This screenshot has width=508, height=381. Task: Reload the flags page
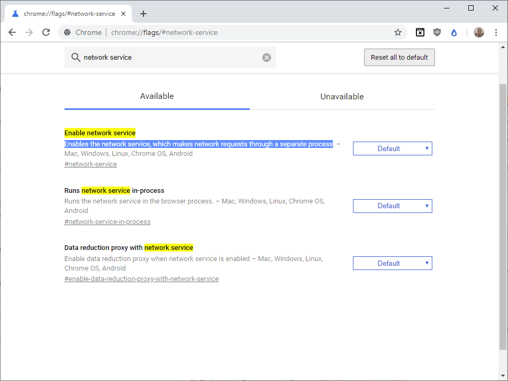pyautogui.click(x=46, y=32)
